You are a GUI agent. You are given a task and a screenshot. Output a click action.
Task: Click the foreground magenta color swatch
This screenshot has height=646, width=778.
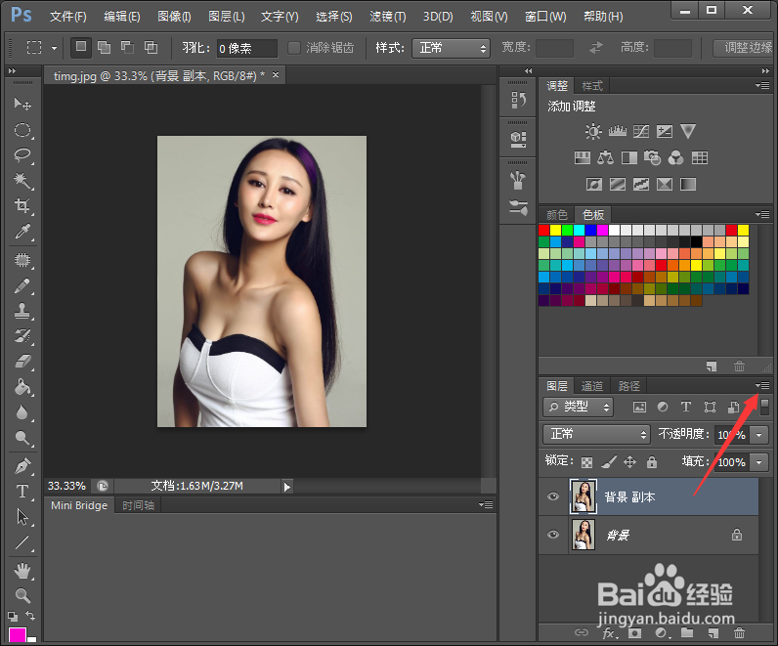(17, 635)
